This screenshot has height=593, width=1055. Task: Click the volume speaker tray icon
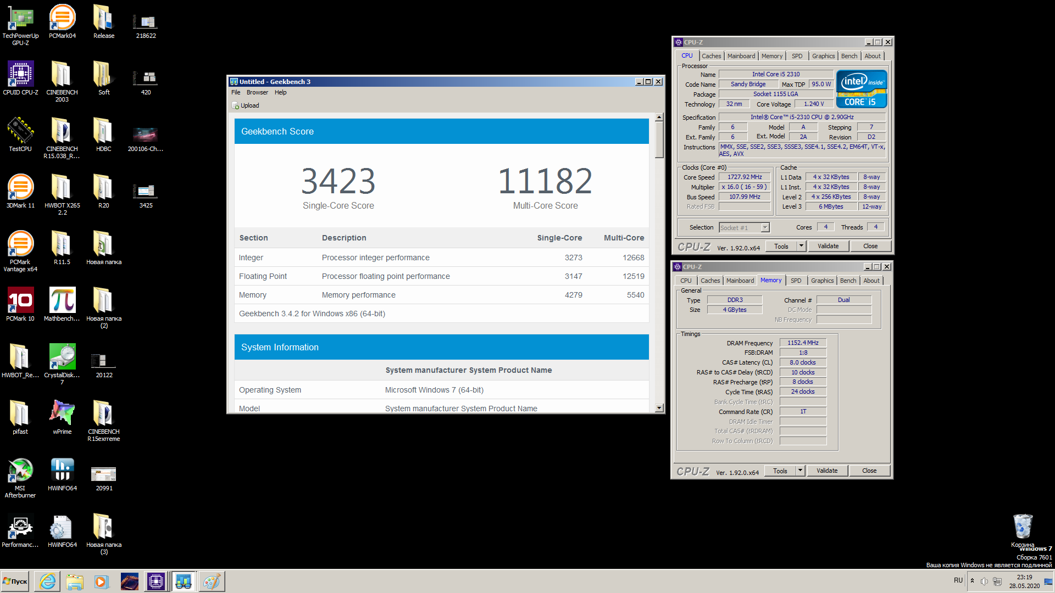984,581
